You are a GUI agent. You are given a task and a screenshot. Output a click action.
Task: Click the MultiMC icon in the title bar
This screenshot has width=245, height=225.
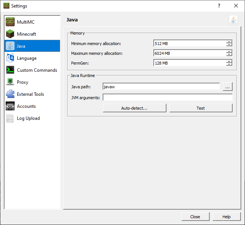click(x=6, y=6)
